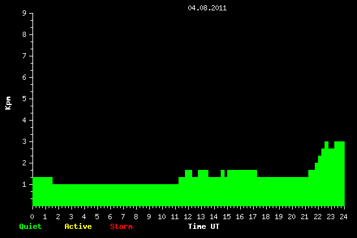Viewport: 357px width, 238px height.
Task: Click hour 18 on the time axis
Action: coord(265,217)
